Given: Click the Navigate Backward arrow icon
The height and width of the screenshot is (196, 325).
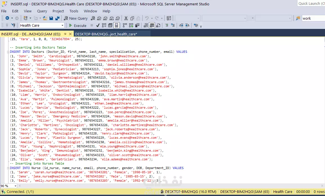Looking at the screenshot, I should (x=7, y=18).
